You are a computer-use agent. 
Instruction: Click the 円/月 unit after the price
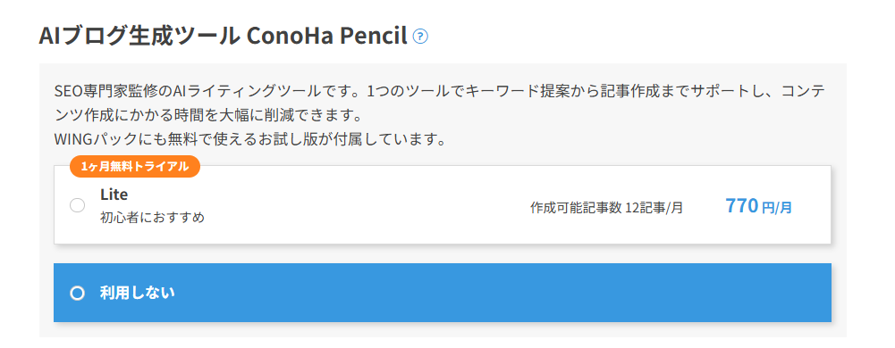[x=777, y=208]
